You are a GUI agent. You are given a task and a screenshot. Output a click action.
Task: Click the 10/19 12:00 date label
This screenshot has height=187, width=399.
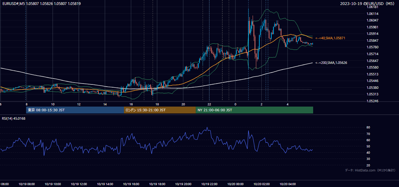pyautogui.click(x=79, y=184)
